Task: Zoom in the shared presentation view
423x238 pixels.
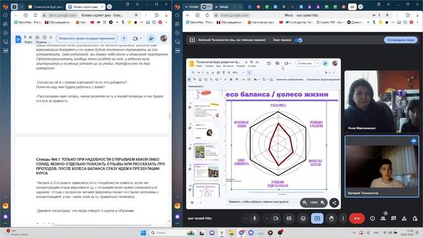Action: 323,202
